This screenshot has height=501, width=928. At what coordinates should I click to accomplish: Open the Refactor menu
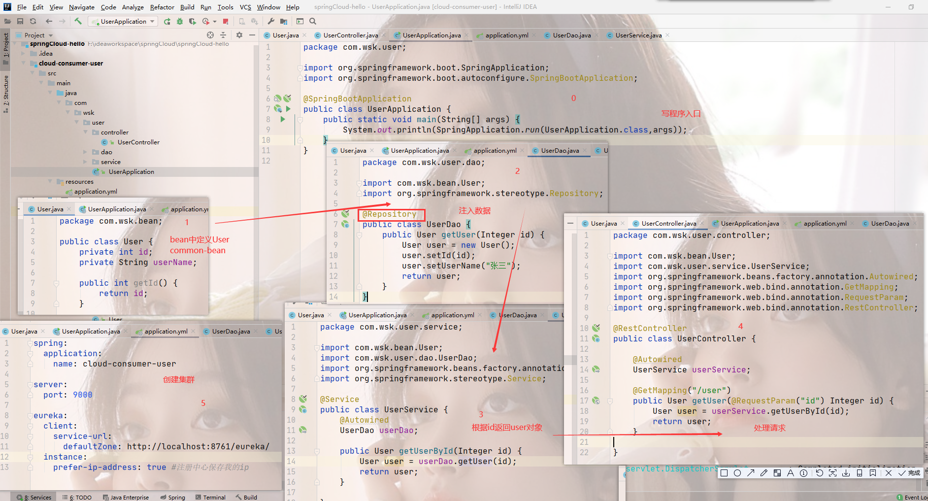pos(162,7)
